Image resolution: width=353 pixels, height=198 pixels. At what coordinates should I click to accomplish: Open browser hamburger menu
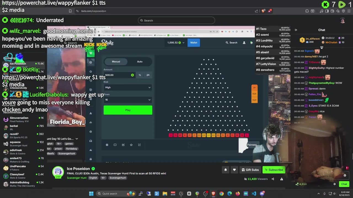(349, 11)
